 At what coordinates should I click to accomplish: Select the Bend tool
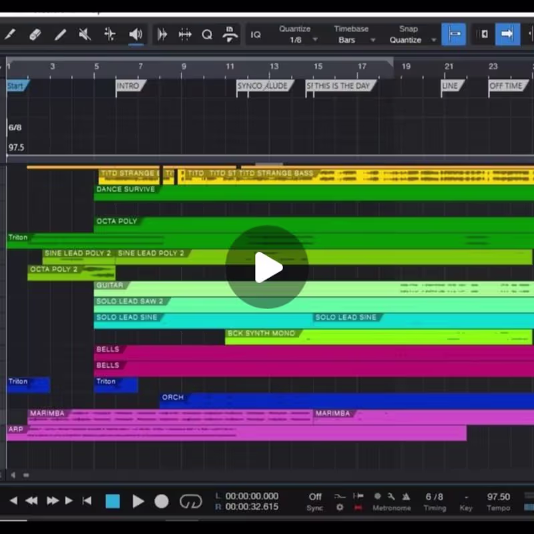point(109,34)
